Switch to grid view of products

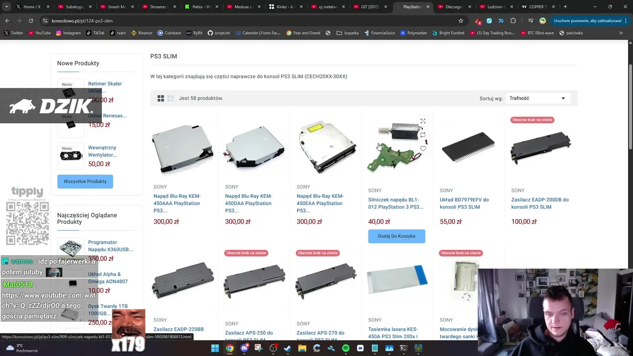(x=161, y=98)
